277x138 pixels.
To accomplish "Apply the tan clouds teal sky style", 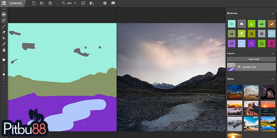I will (251, 92).
